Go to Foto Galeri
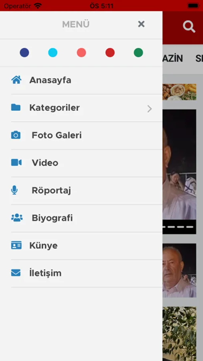The image size is (203, 361). click(86, 136)
